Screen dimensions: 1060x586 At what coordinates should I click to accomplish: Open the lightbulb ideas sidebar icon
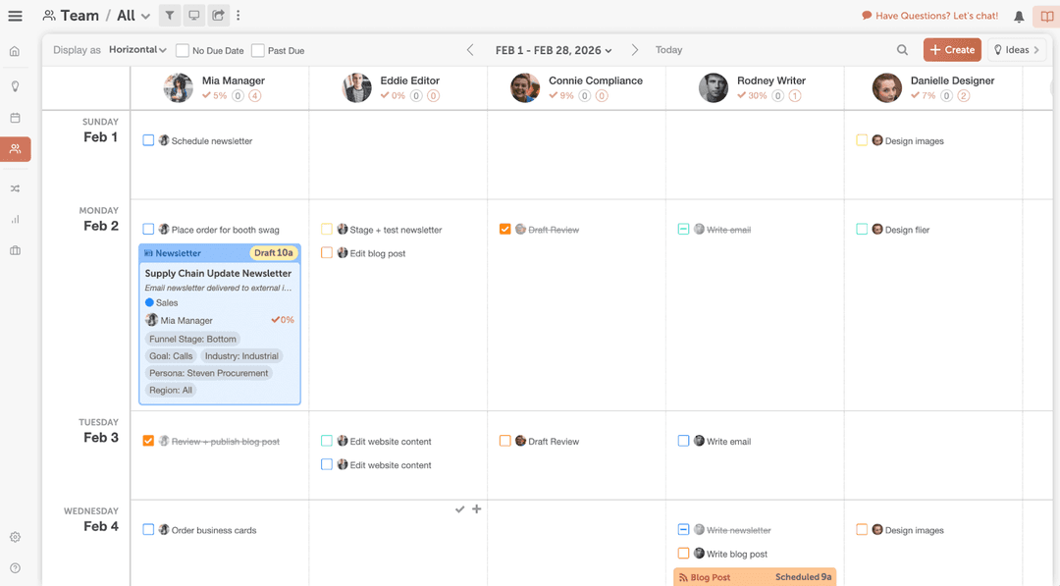[15, 86]
